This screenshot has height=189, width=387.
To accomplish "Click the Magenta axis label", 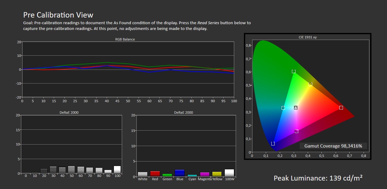I will [204, 179].
